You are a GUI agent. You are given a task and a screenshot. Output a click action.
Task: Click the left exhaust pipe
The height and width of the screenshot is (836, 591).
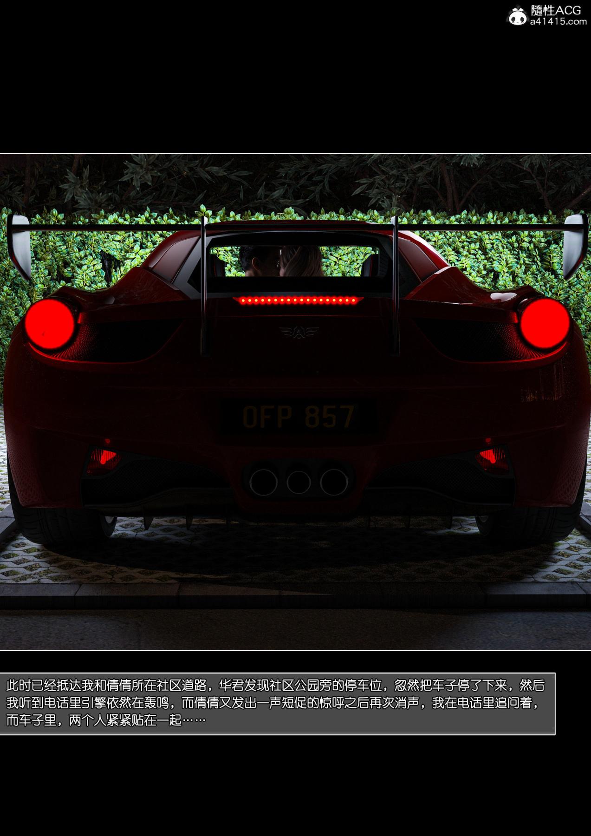263,482
